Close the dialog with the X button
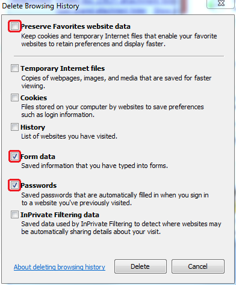 coord(221,4)
